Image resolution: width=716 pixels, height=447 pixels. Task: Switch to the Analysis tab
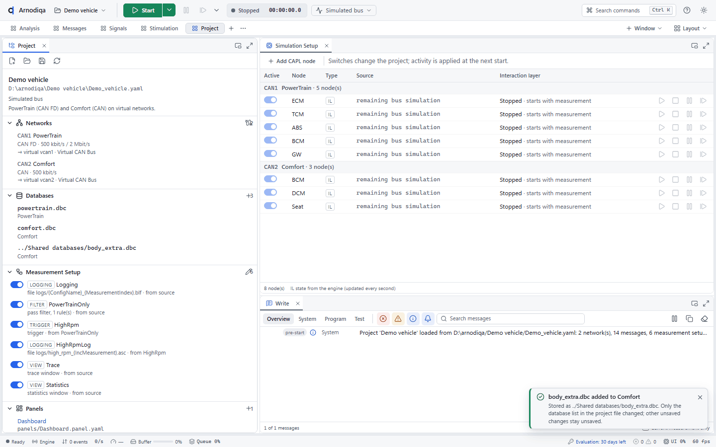25,28
